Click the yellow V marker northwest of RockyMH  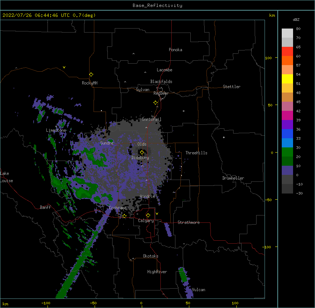[x=64, y=67]
